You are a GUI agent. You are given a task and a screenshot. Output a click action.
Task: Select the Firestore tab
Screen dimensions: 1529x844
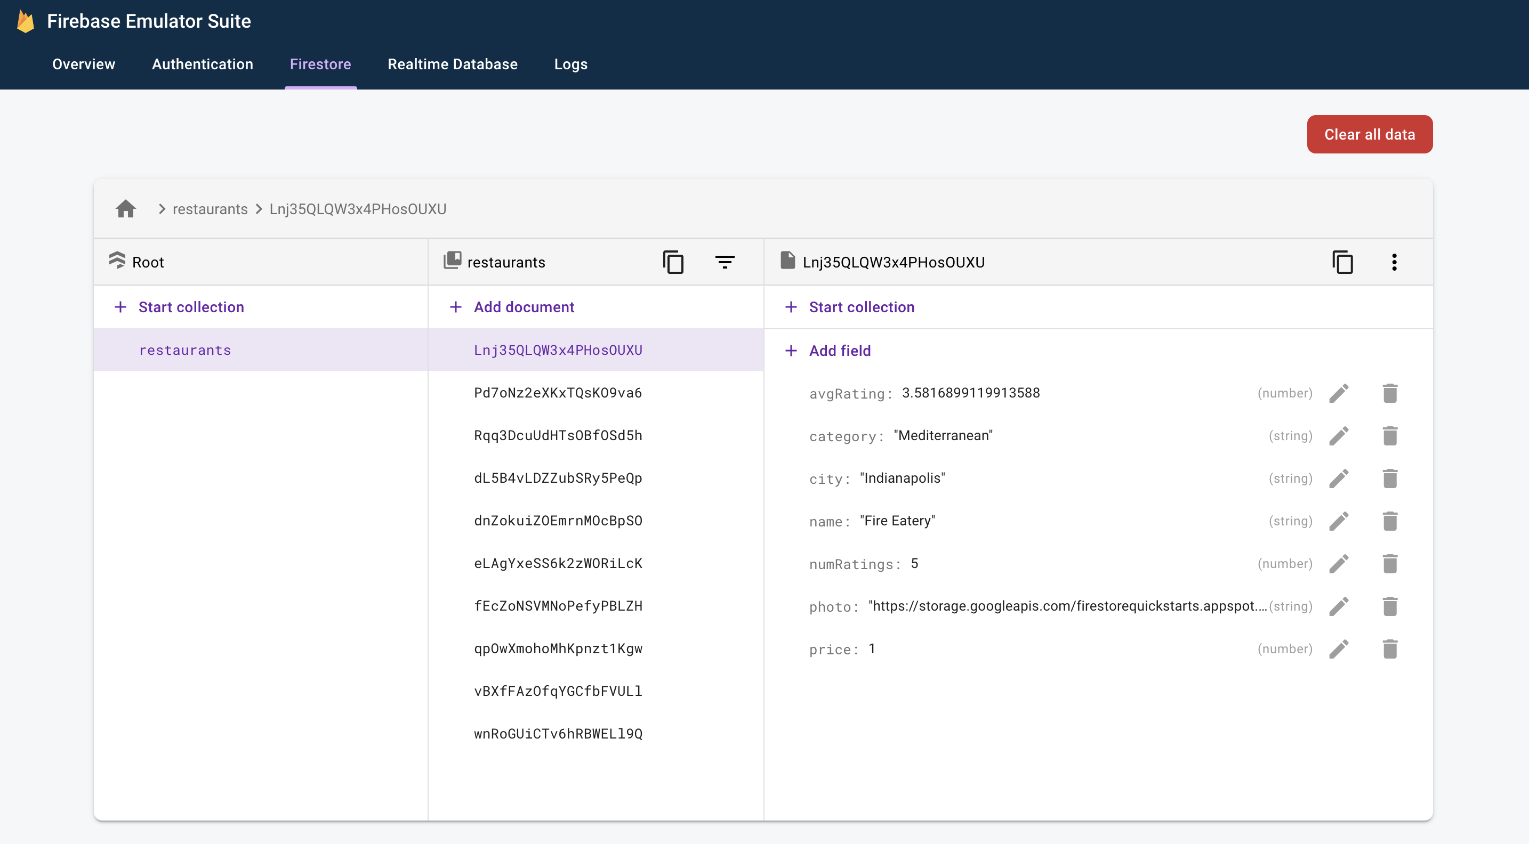coord(320,64)
